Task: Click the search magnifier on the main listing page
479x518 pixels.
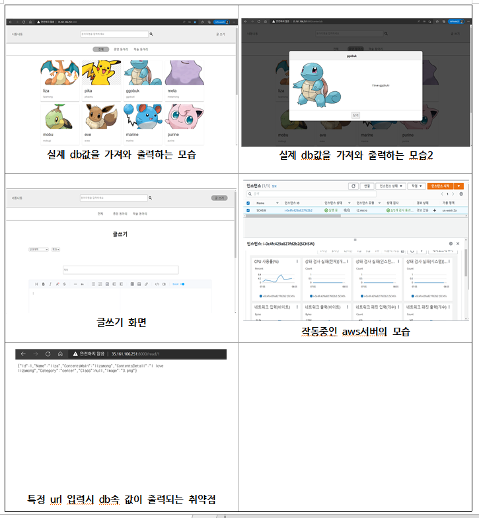Action: (151, 34)
